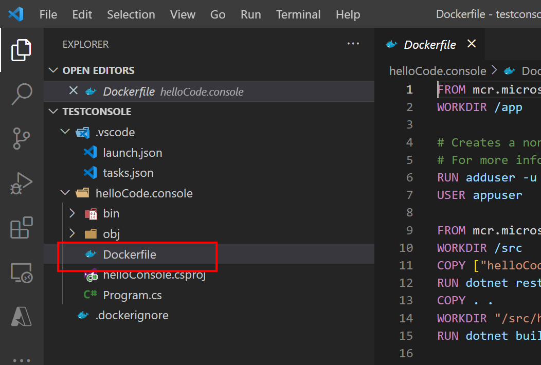Open Source Control view

tap(22, 138)
